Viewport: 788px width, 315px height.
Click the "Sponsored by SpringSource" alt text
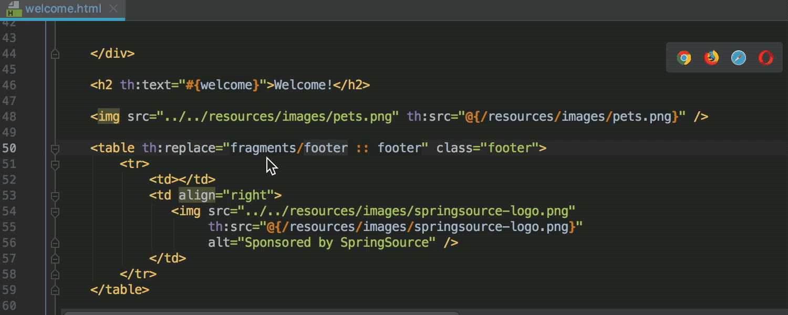[337, 243]
